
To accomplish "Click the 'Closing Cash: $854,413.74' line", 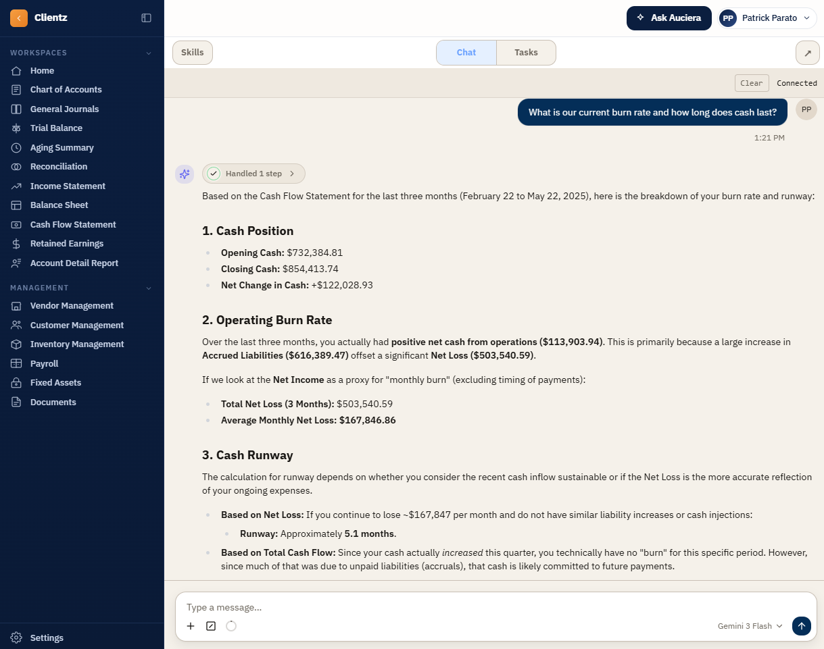I will pyautogui.click(x=280, y=269).
